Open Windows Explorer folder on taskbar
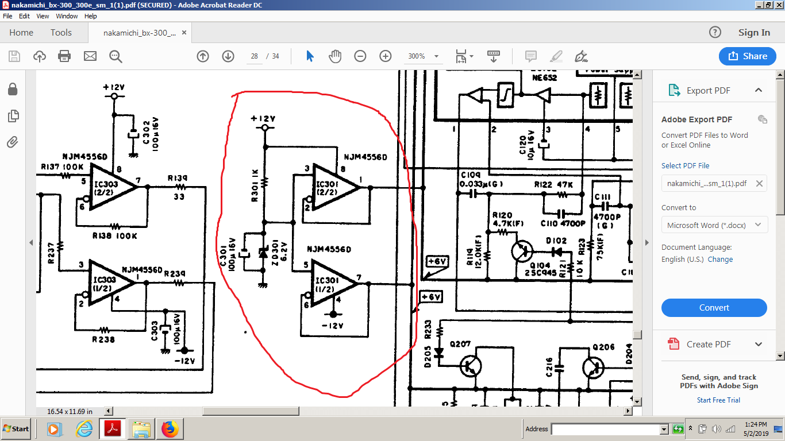 pos(141,429)
